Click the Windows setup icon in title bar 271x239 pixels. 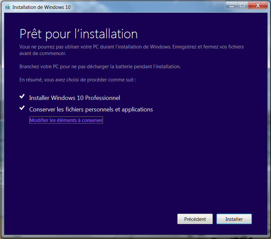coord(8,7)
